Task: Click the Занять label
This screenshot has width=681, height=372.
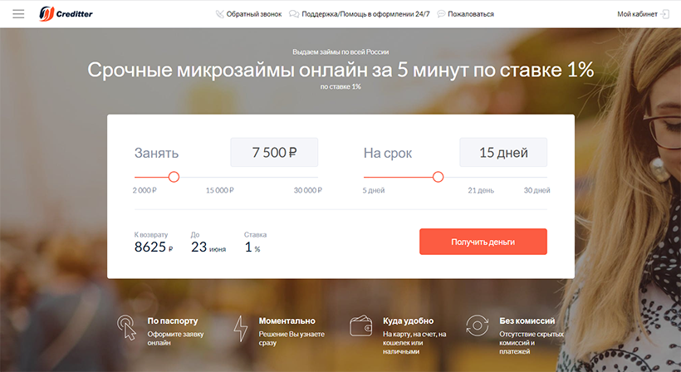Action: 156,153
